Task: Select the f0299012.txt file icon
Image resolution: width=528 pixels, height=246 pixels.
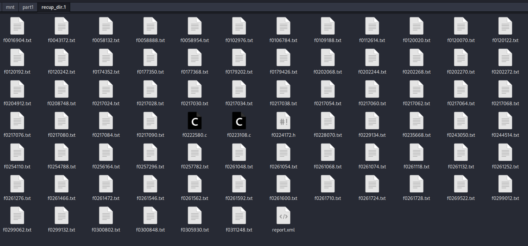Action: coord(505,184)
